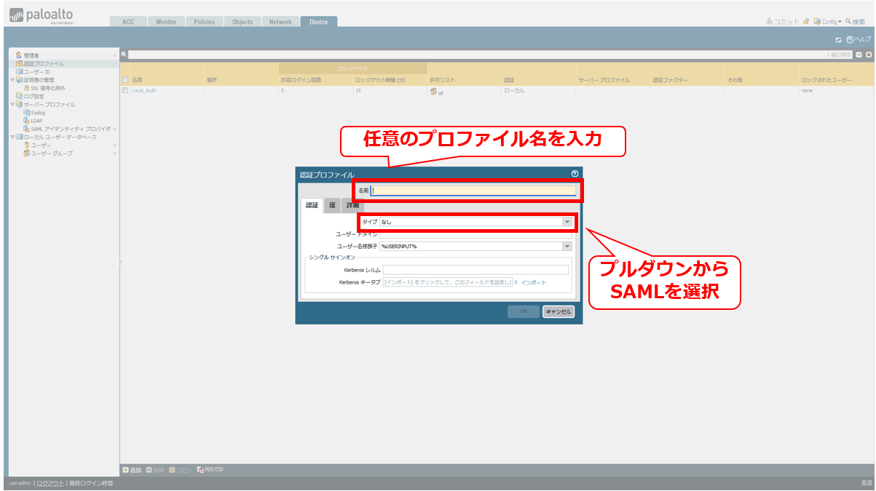
Task: Click the 検索 search link
Action: point(855,22)
